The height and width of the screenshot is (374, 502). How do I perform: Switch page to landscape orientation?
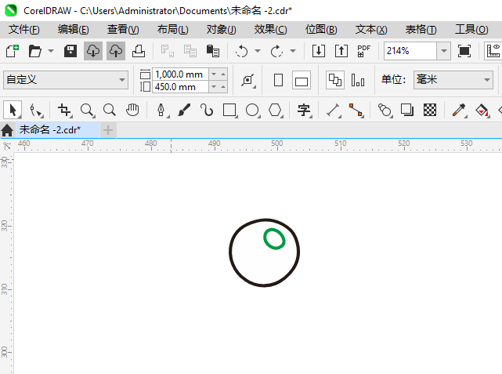(302, 81)
